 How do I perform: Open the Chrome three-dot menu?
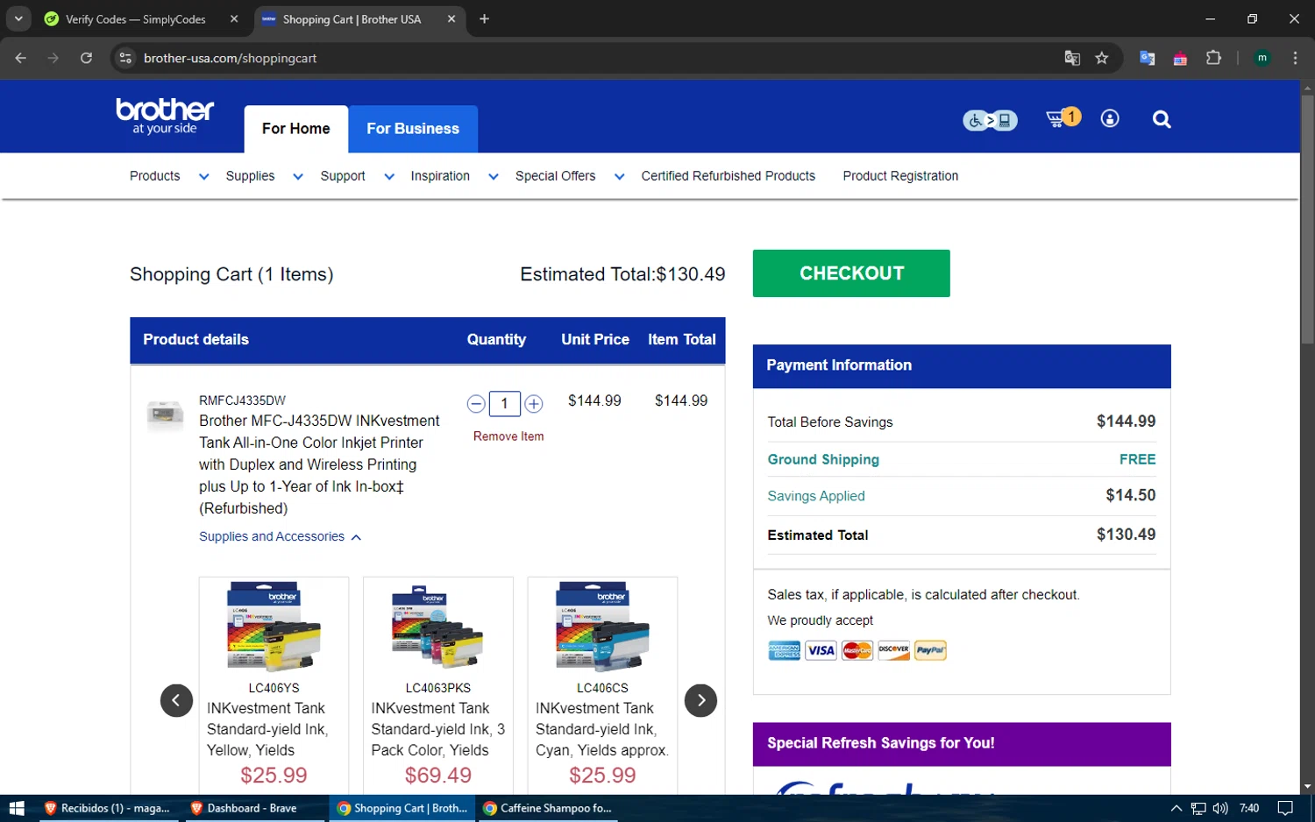1295,58
